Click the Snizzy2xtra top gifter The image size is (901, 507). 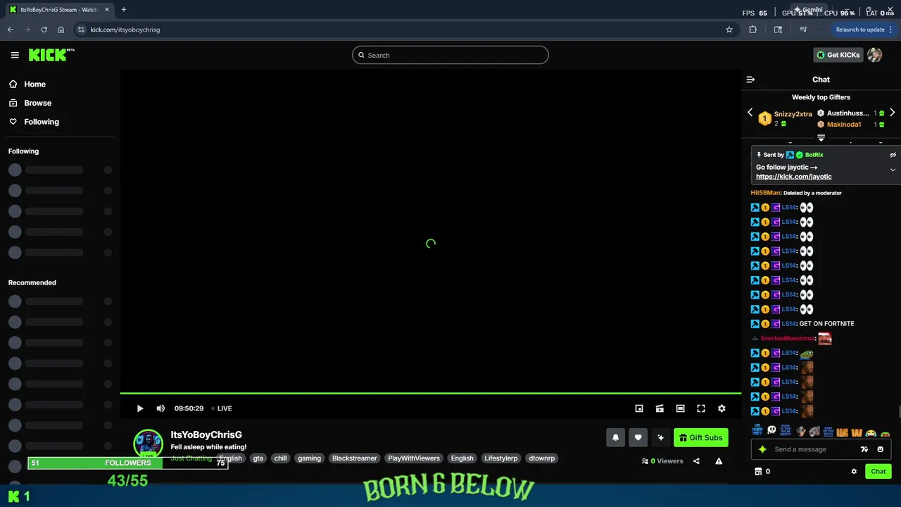pyautogui.click(x=793, y=114)
